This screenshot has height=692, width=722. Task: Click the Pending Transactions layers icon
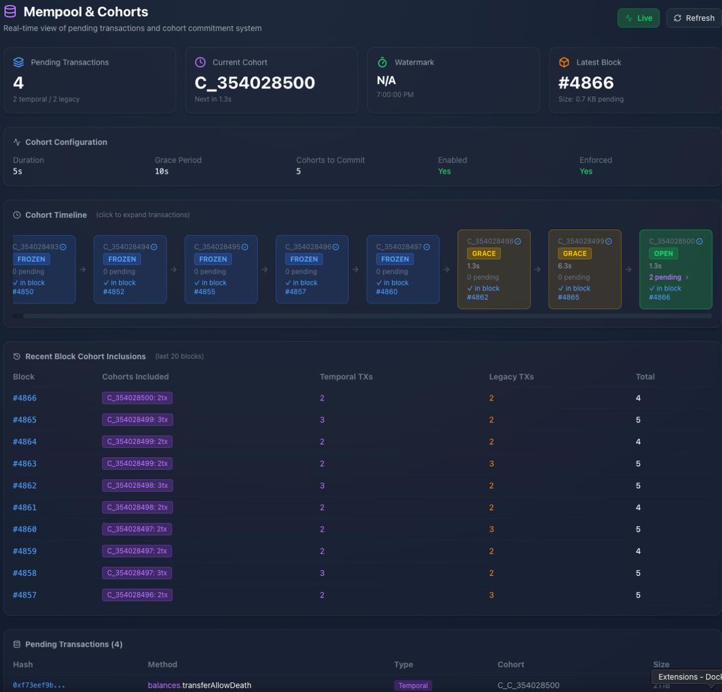[19, 62]
